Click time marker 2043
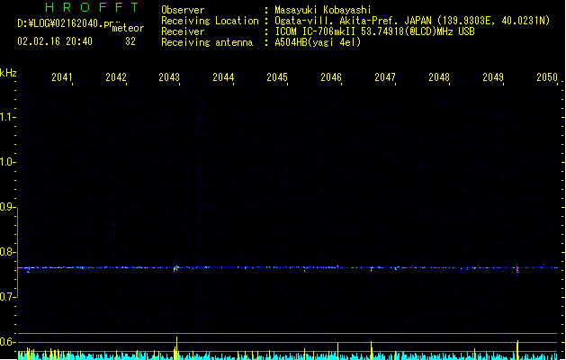Image resolution: width=566 pixels, height=360 pixels. click(169, 77)
